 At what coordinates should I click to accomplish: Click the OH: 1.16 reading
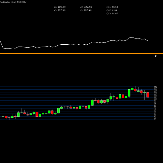pyautogui.click(x=111, y=10)
